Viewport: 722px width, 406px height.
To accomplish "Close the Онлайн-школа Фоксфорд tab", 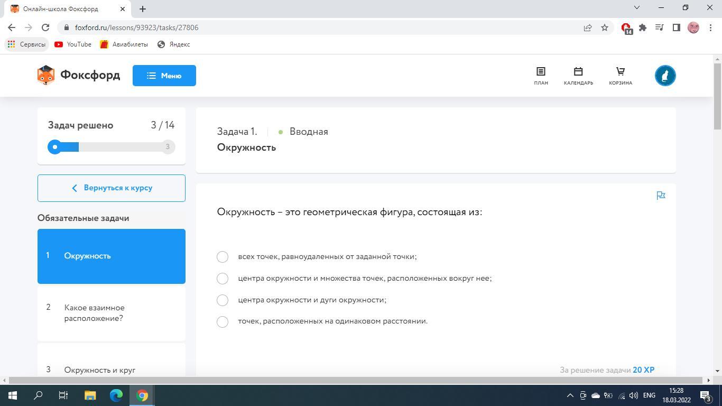I will 123,9.
